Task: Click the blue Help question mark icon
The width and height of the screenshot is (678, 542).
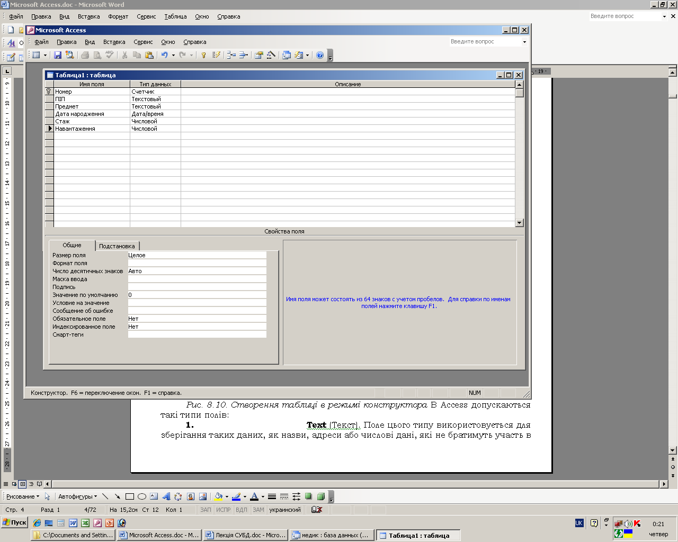Action: tap(320, 55)
